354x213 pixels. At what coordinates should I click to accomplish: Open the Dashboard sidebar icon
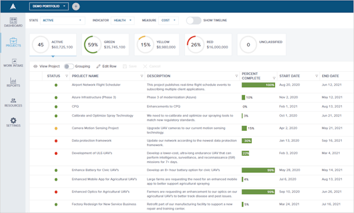pos(13,21)
